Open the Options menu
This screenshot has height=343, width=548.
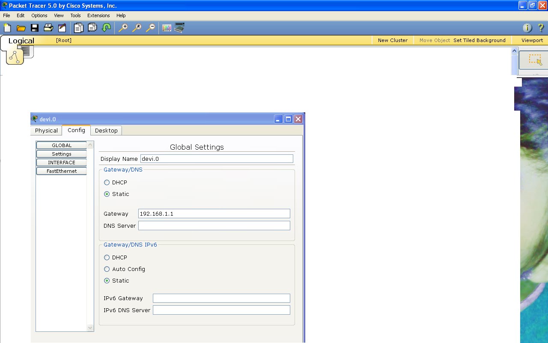coord(39,15)
